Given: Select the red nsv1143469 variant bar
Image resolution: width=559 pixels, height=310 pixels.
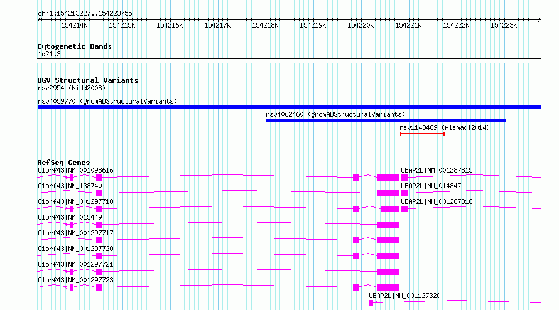Looking at the screenshot, I should [423, 134].
